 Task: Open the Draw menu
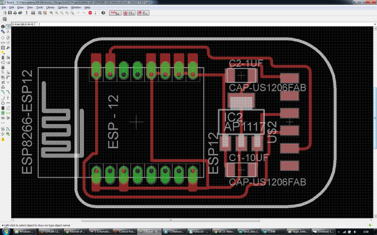[20, 8]
